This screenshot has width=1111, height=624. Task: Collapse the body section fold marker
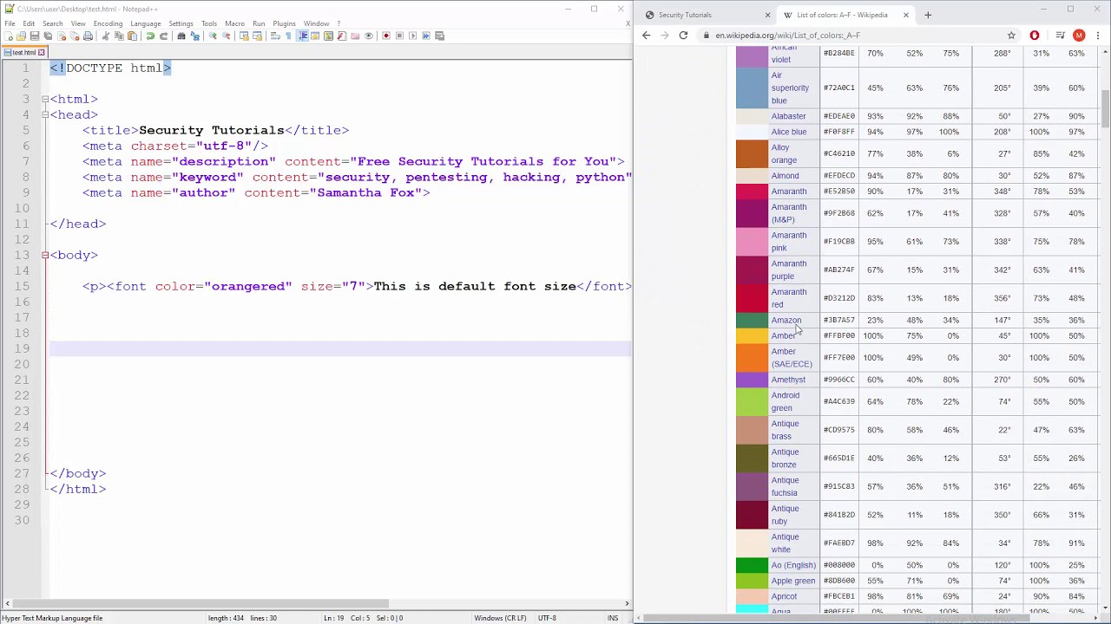click(x=44, y=255)
